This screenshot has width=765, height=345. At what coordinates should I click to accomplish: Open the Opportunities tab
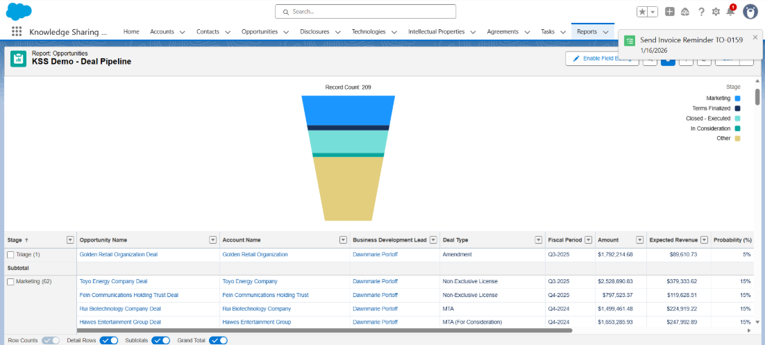tap(260, 32)
